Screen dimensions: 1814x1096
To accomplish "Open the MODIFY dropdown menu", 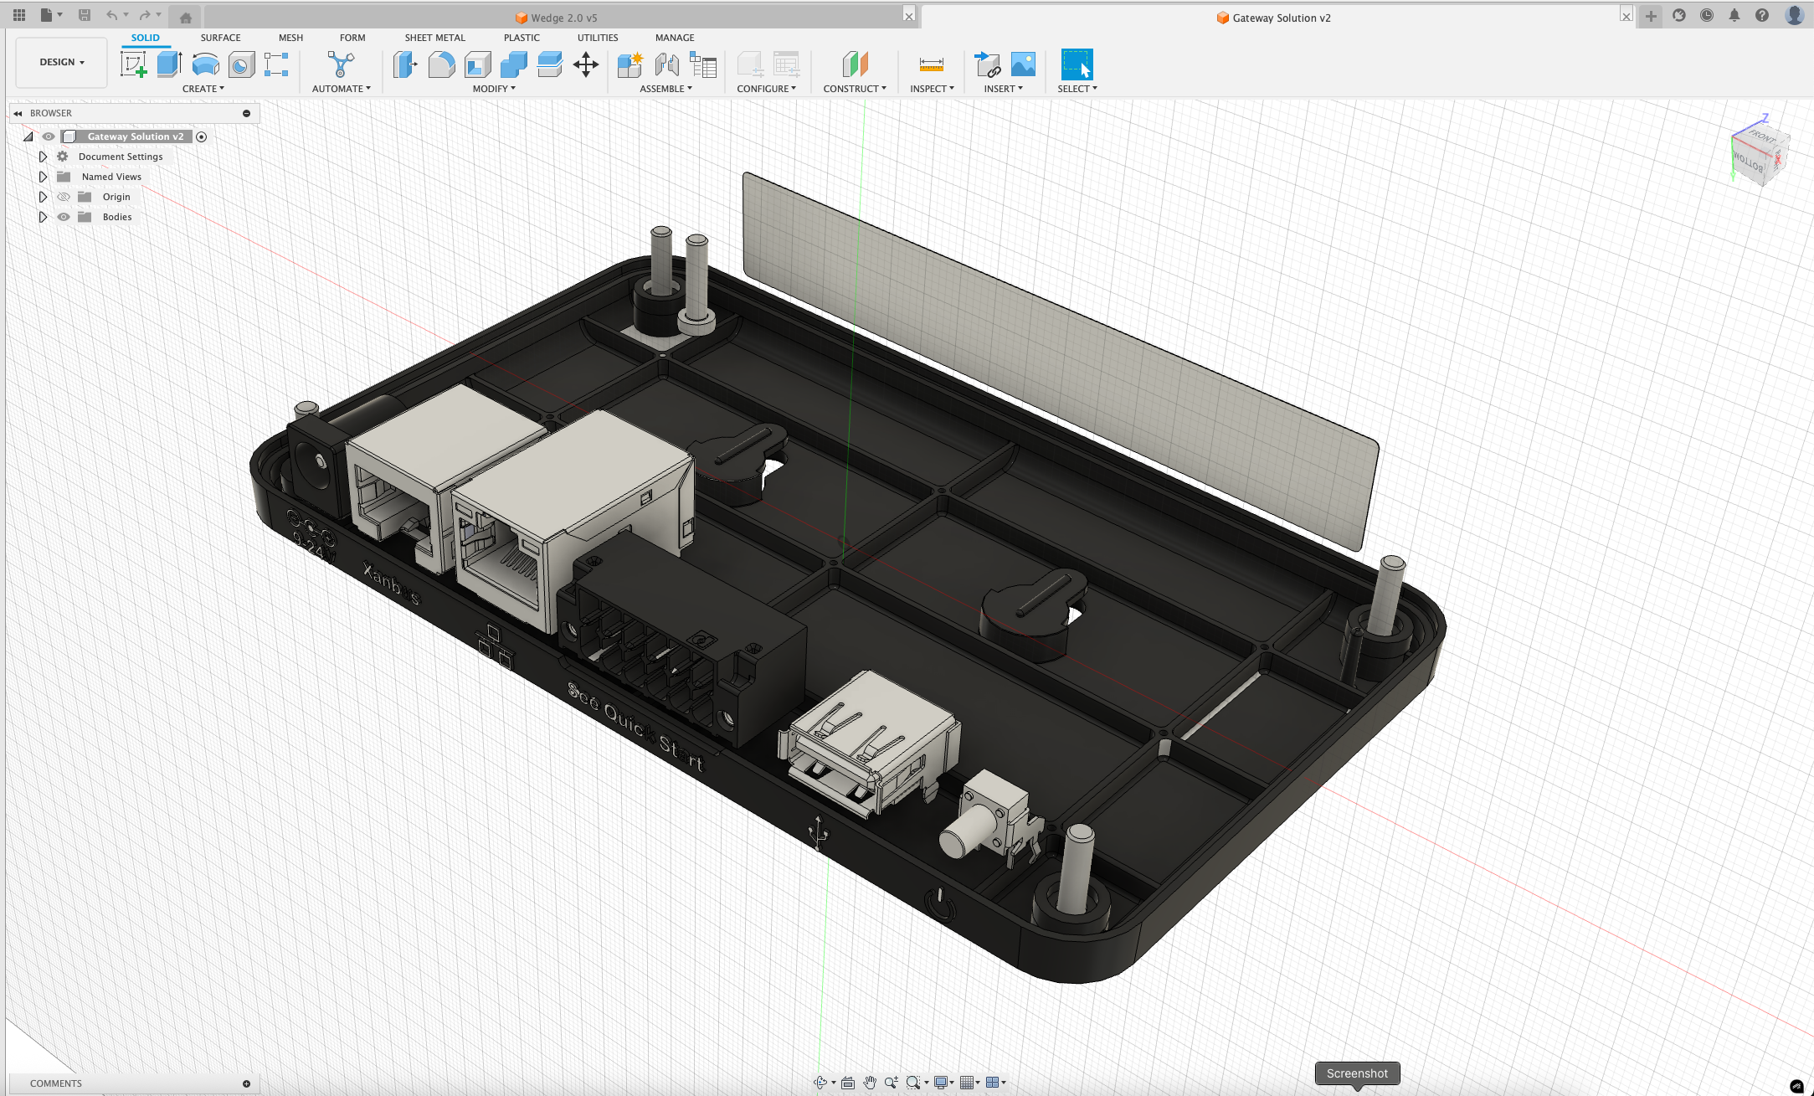I will coord(494,89).
